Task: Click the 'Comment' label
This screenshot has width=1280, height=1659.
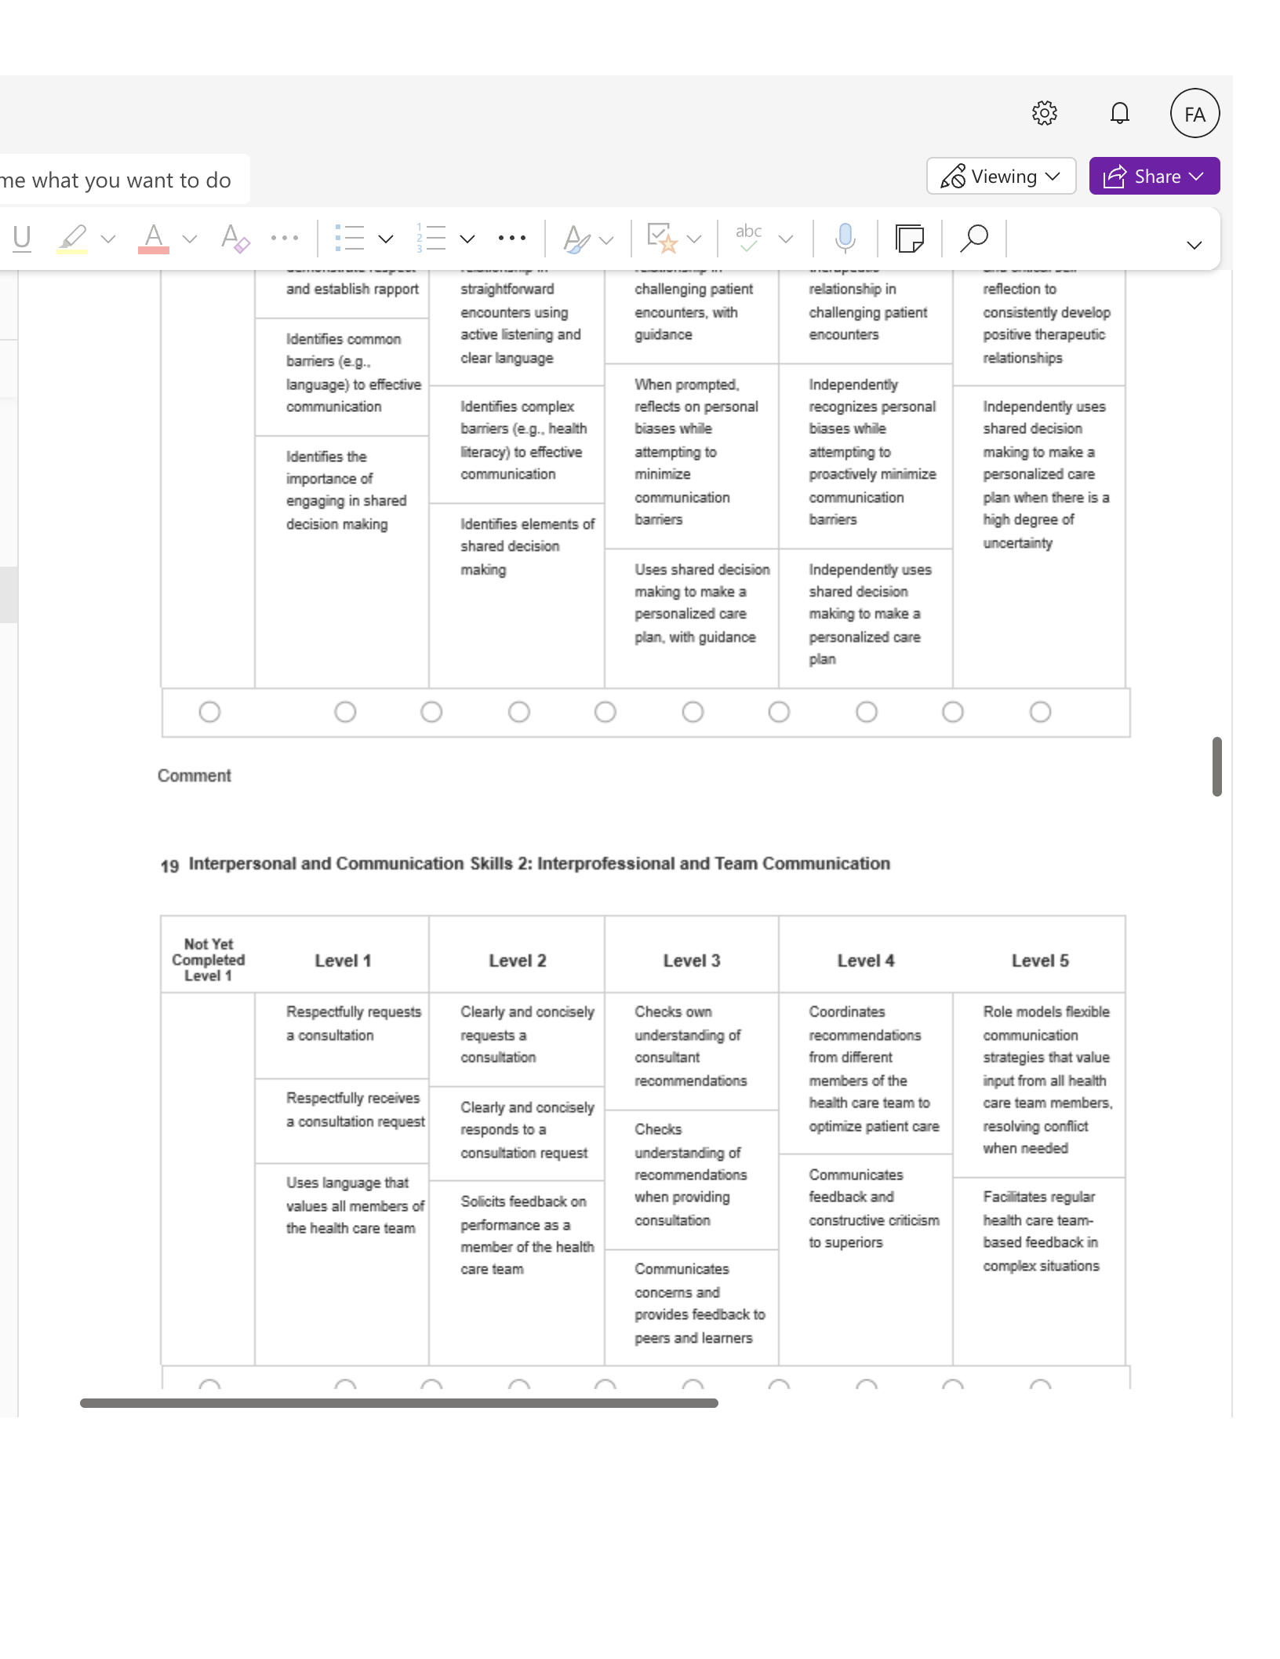Action: [x=194, y=775]
